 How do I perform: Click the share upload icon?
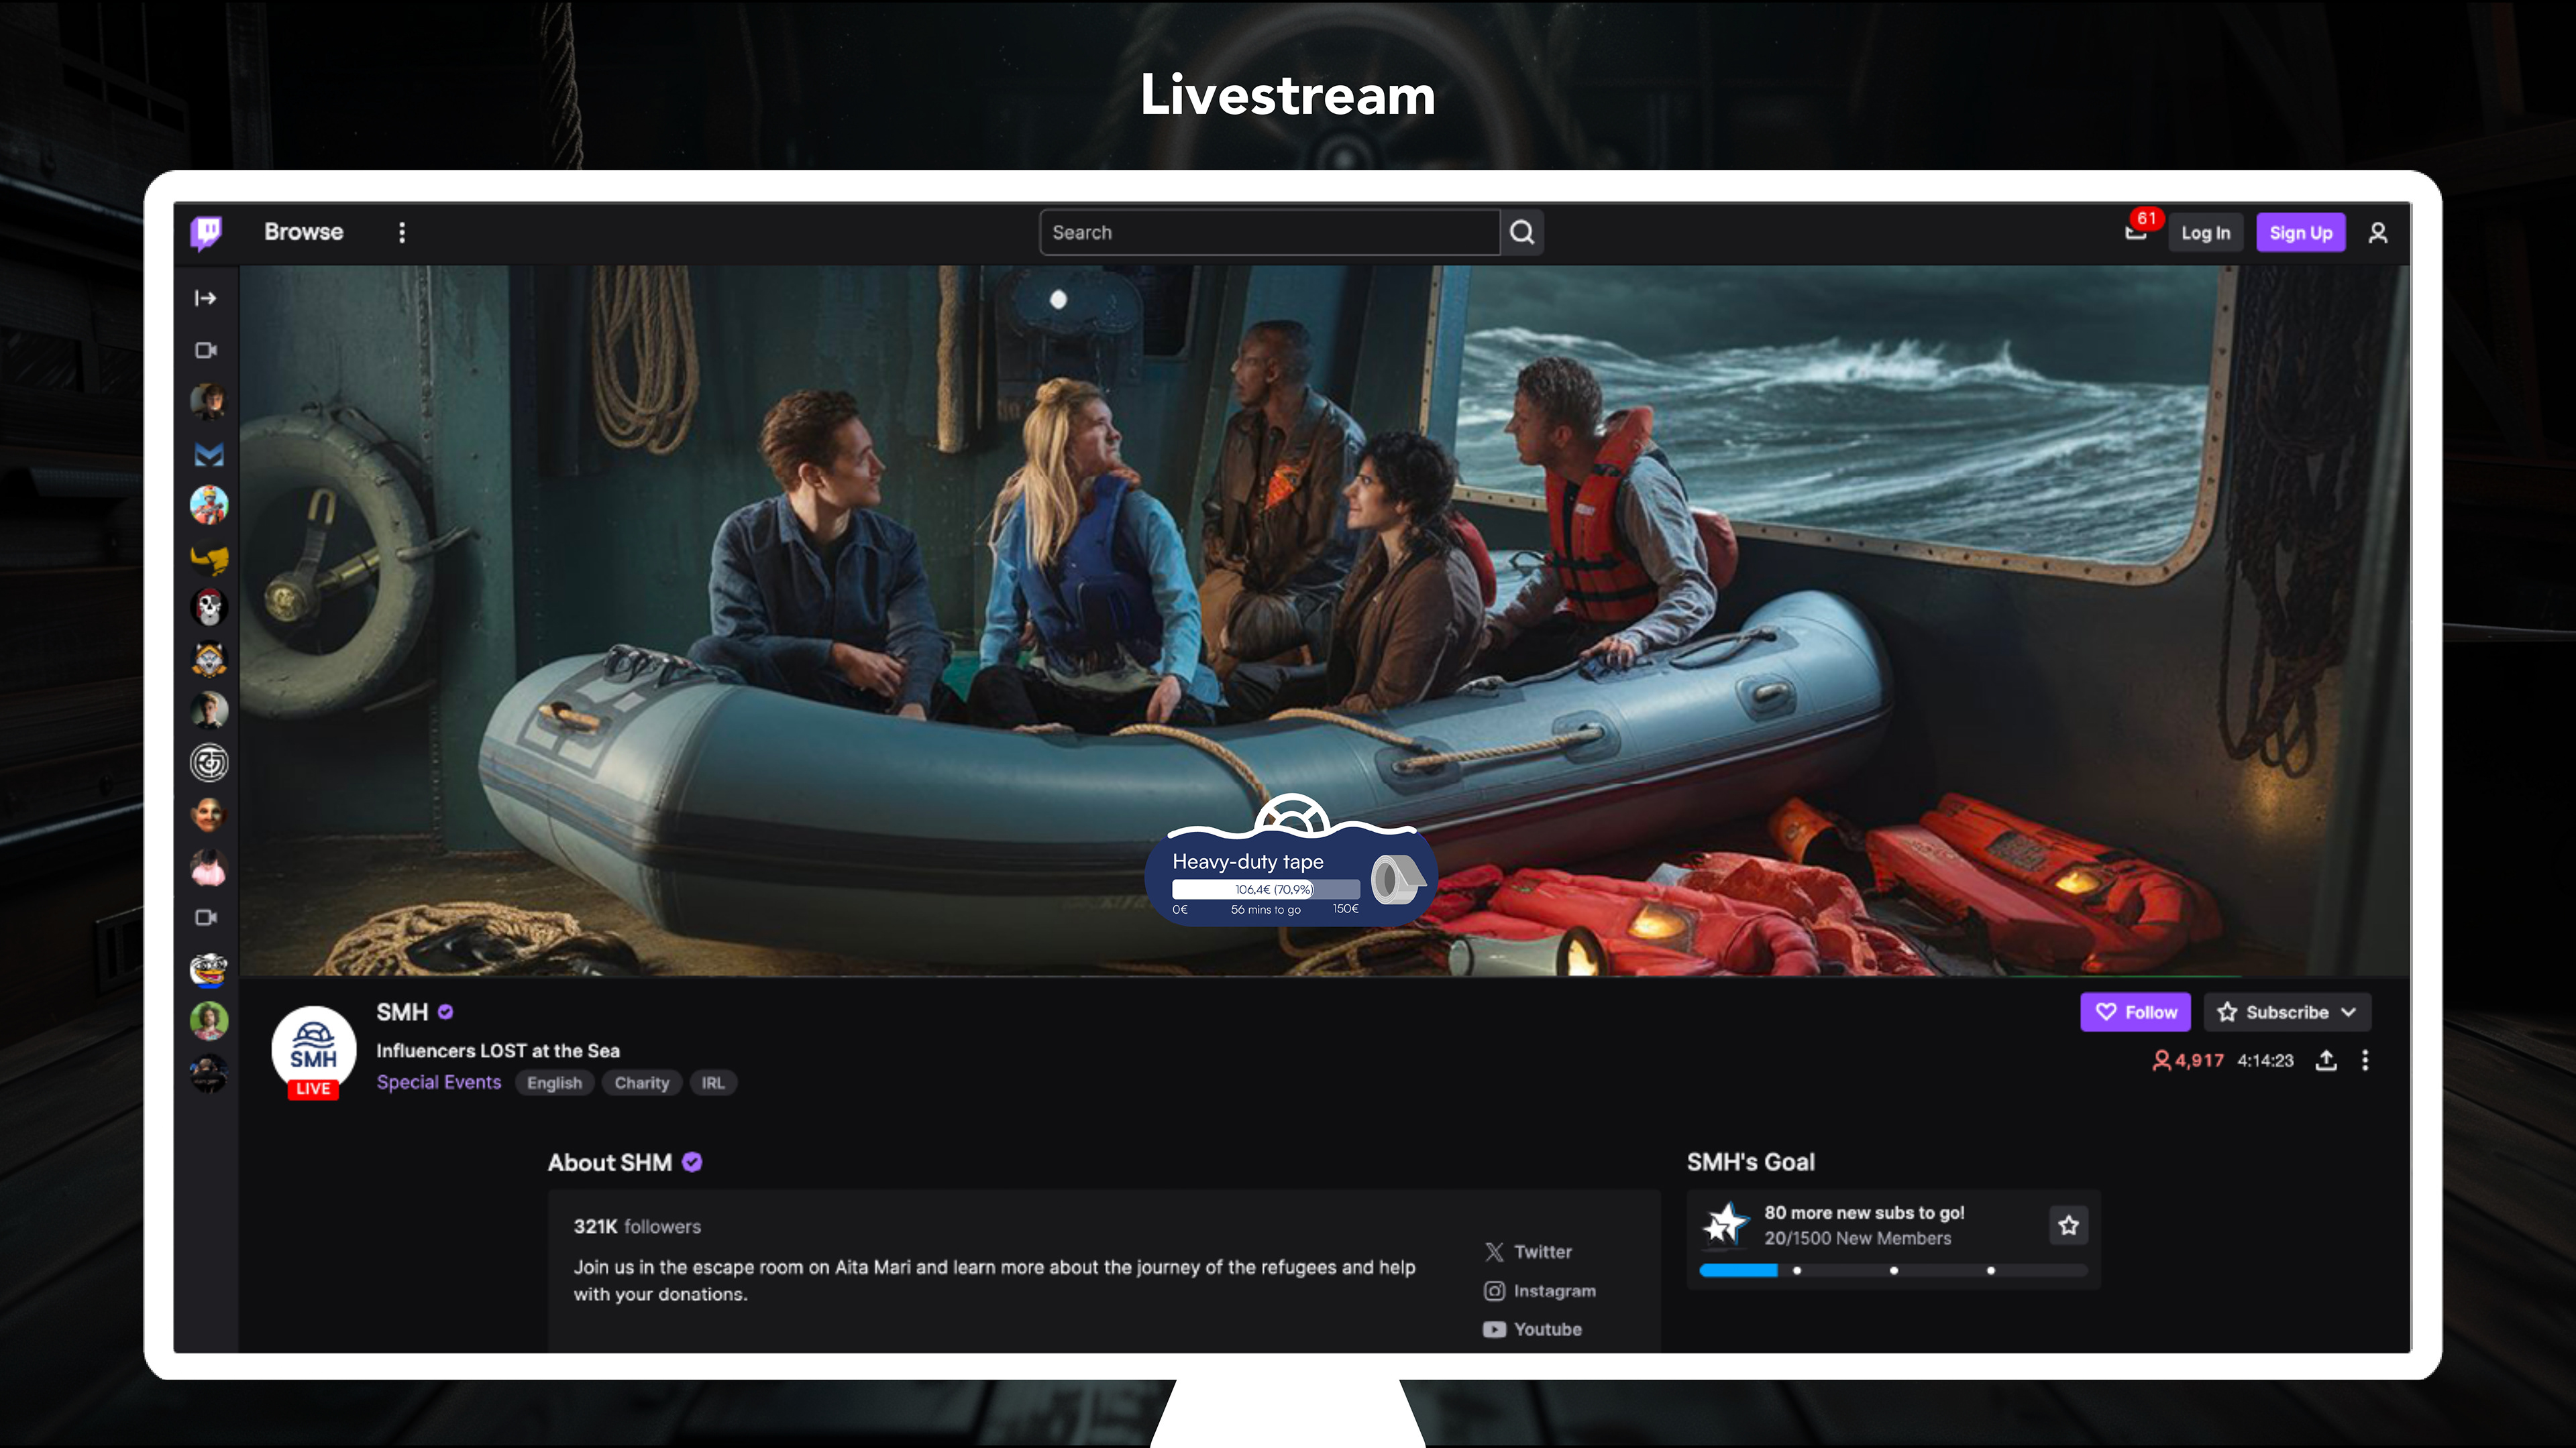[x=2326, y=1061]
